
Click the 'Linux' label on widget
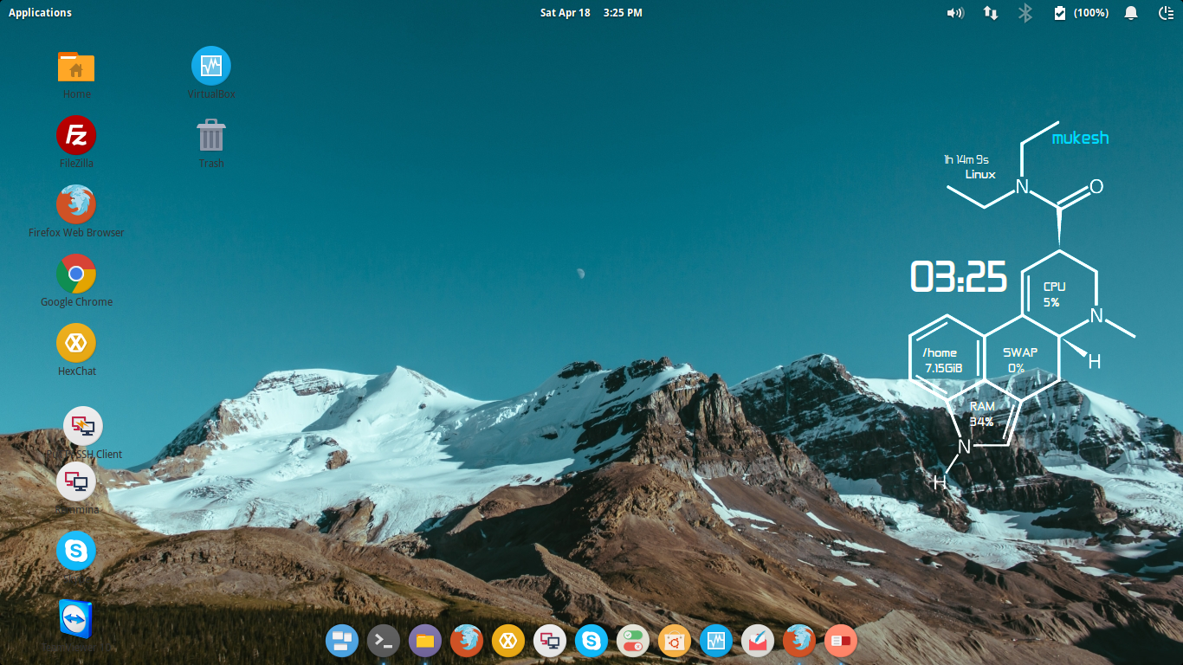click(x=980, y=174)
